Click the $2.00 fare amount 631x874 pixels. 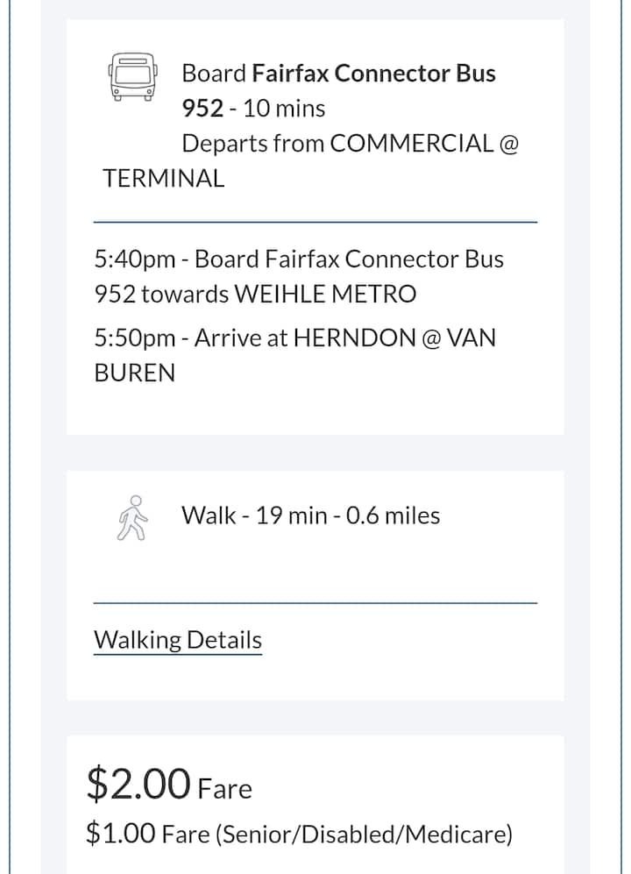138,783
